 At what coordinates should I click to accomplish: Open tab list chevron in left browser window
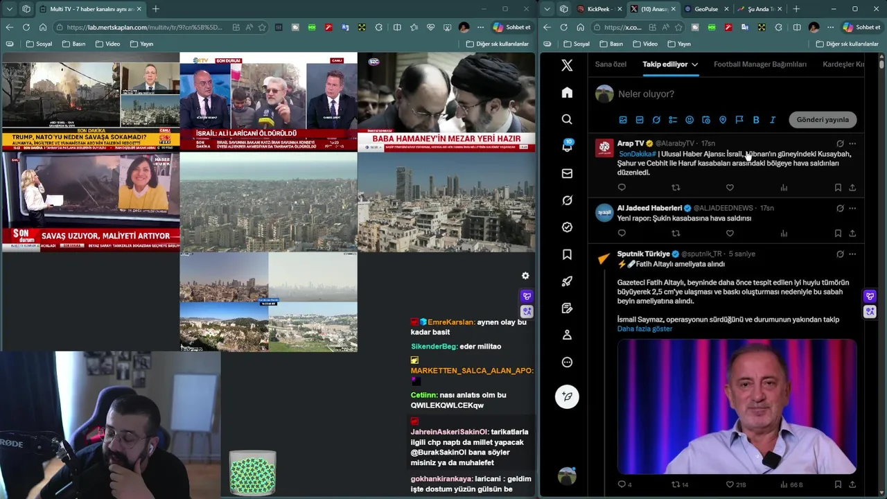click(x=9, y=9)
